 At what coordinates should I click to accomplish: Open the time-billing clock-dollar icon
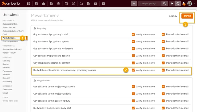point(73,4)
